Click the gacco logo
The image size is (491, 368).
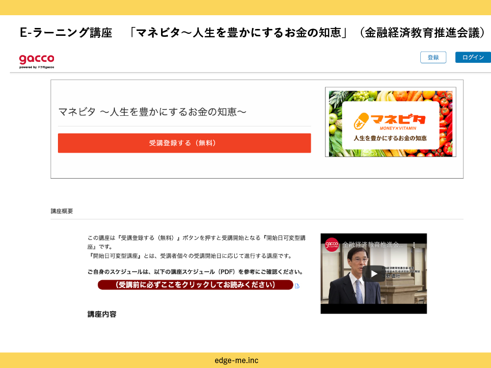point(37,61)
